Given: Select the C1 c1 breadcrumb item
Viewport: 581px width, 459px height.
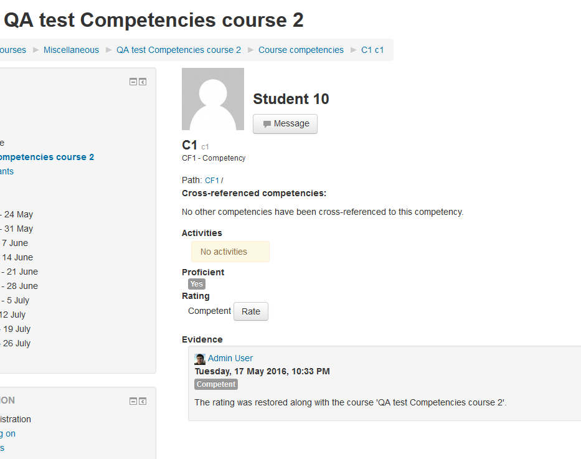Looking at the screenshot, I should pos(372,50).
